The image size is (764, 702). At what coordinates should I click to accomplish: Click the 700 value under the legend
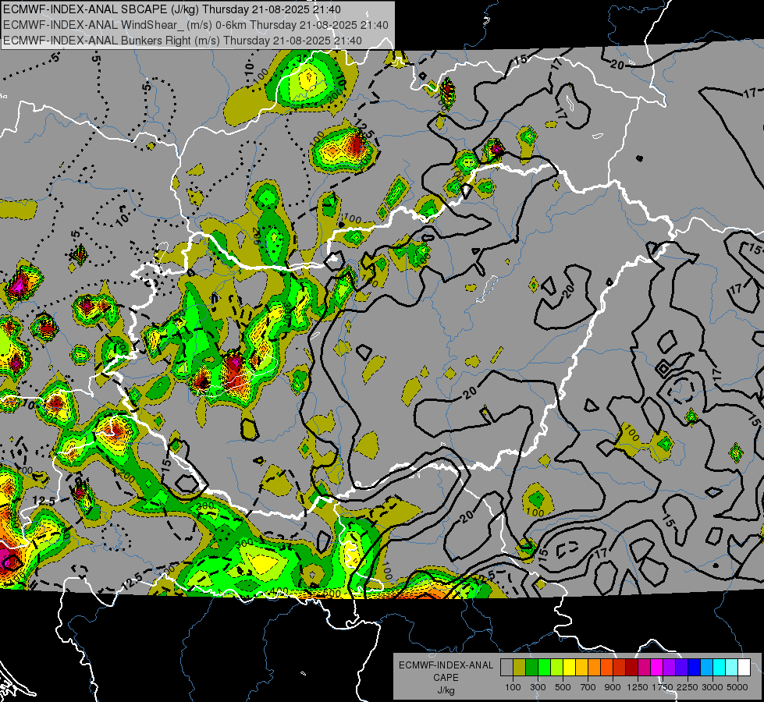[x=588, y=687]
